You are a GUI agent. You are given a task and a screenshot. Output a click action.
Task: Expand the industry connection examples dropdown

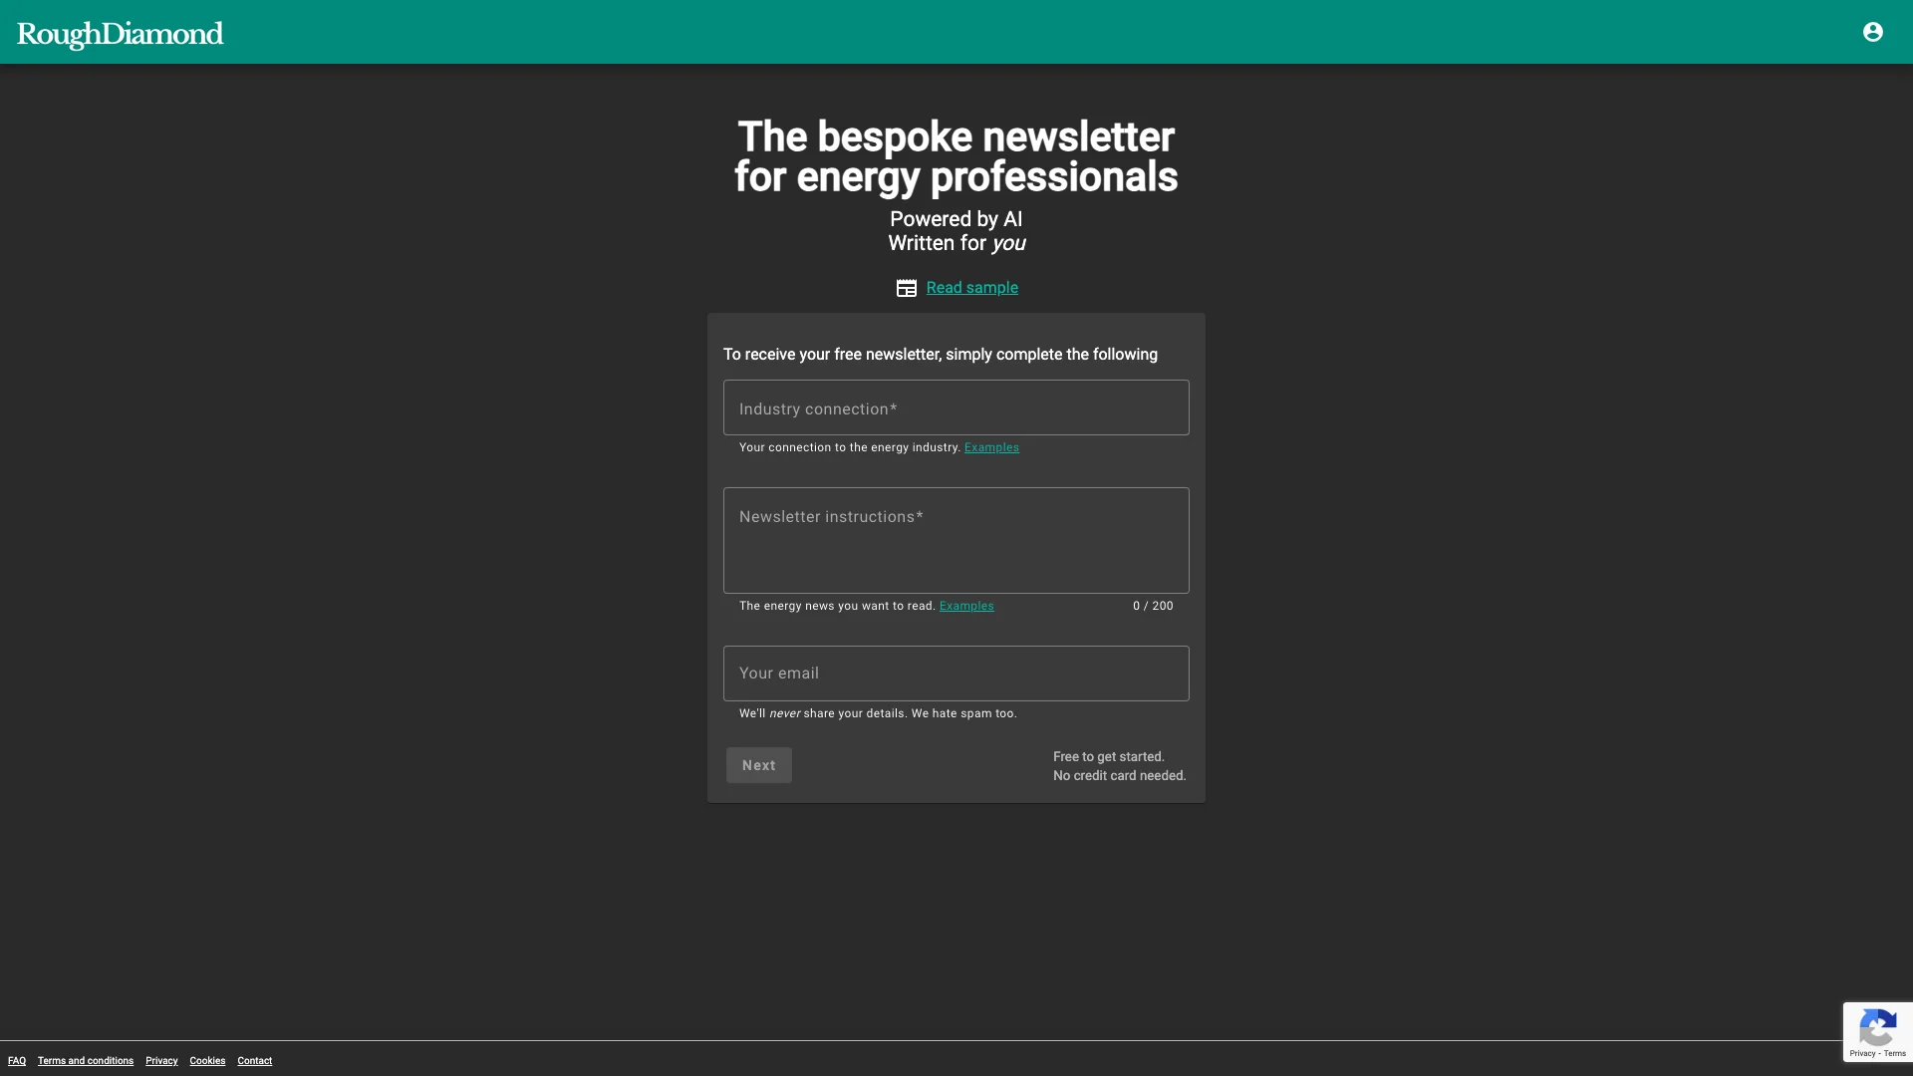coord(990,446)
